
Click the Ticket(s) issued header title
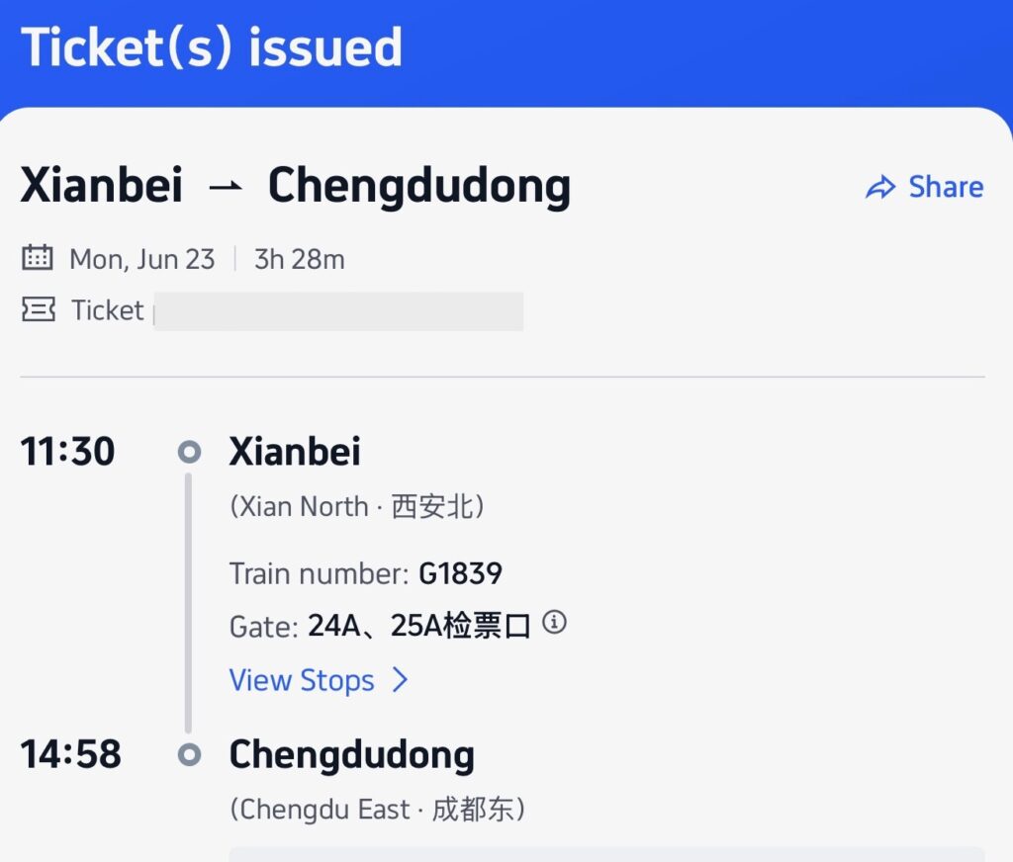coord(211,47)
